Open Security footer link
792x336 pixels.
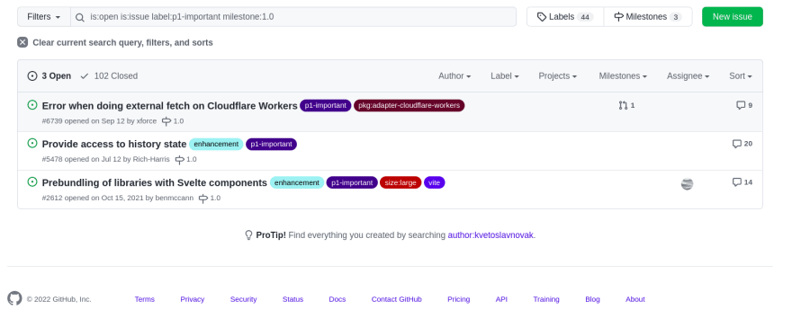coord(244,299)
